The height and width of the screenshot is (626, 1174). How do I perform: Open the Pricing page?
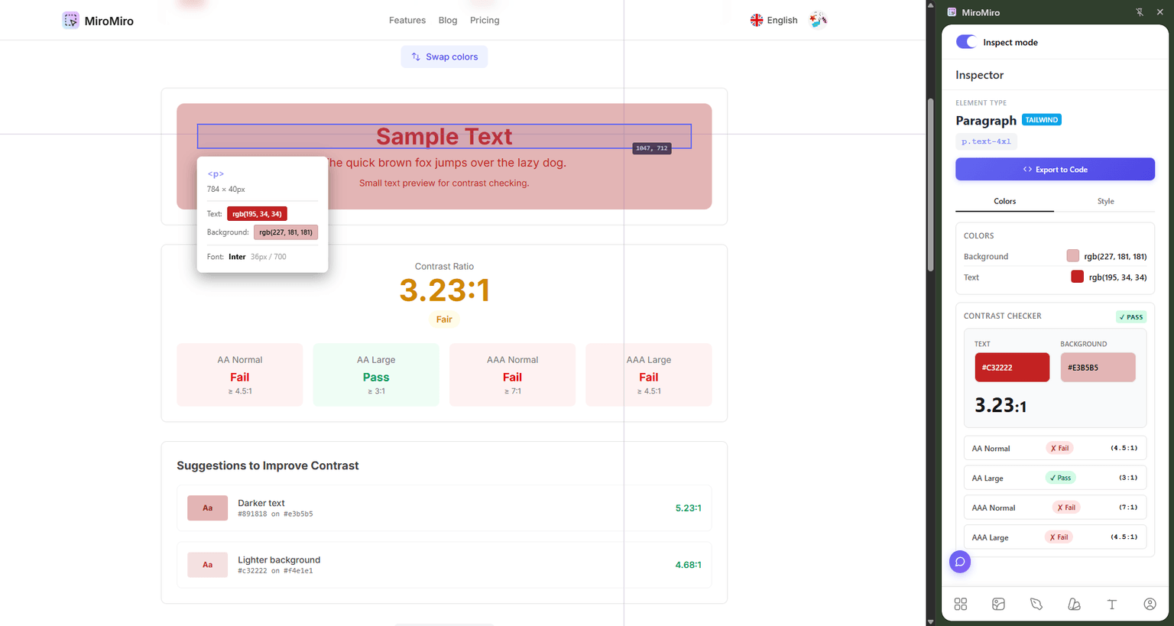(x=485, y=20)
